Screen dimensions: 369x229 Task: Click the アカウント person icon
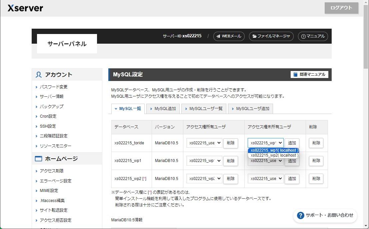[x=39, y=75]
